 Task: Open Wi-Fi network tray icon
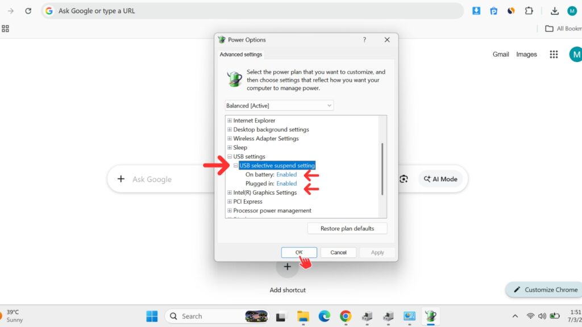pyautogui.click(x=530, y=316)
